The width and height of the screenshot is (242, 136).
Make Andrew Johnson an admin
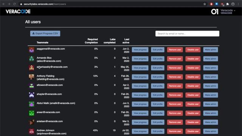pyautogui.click(x=211, y=131)
